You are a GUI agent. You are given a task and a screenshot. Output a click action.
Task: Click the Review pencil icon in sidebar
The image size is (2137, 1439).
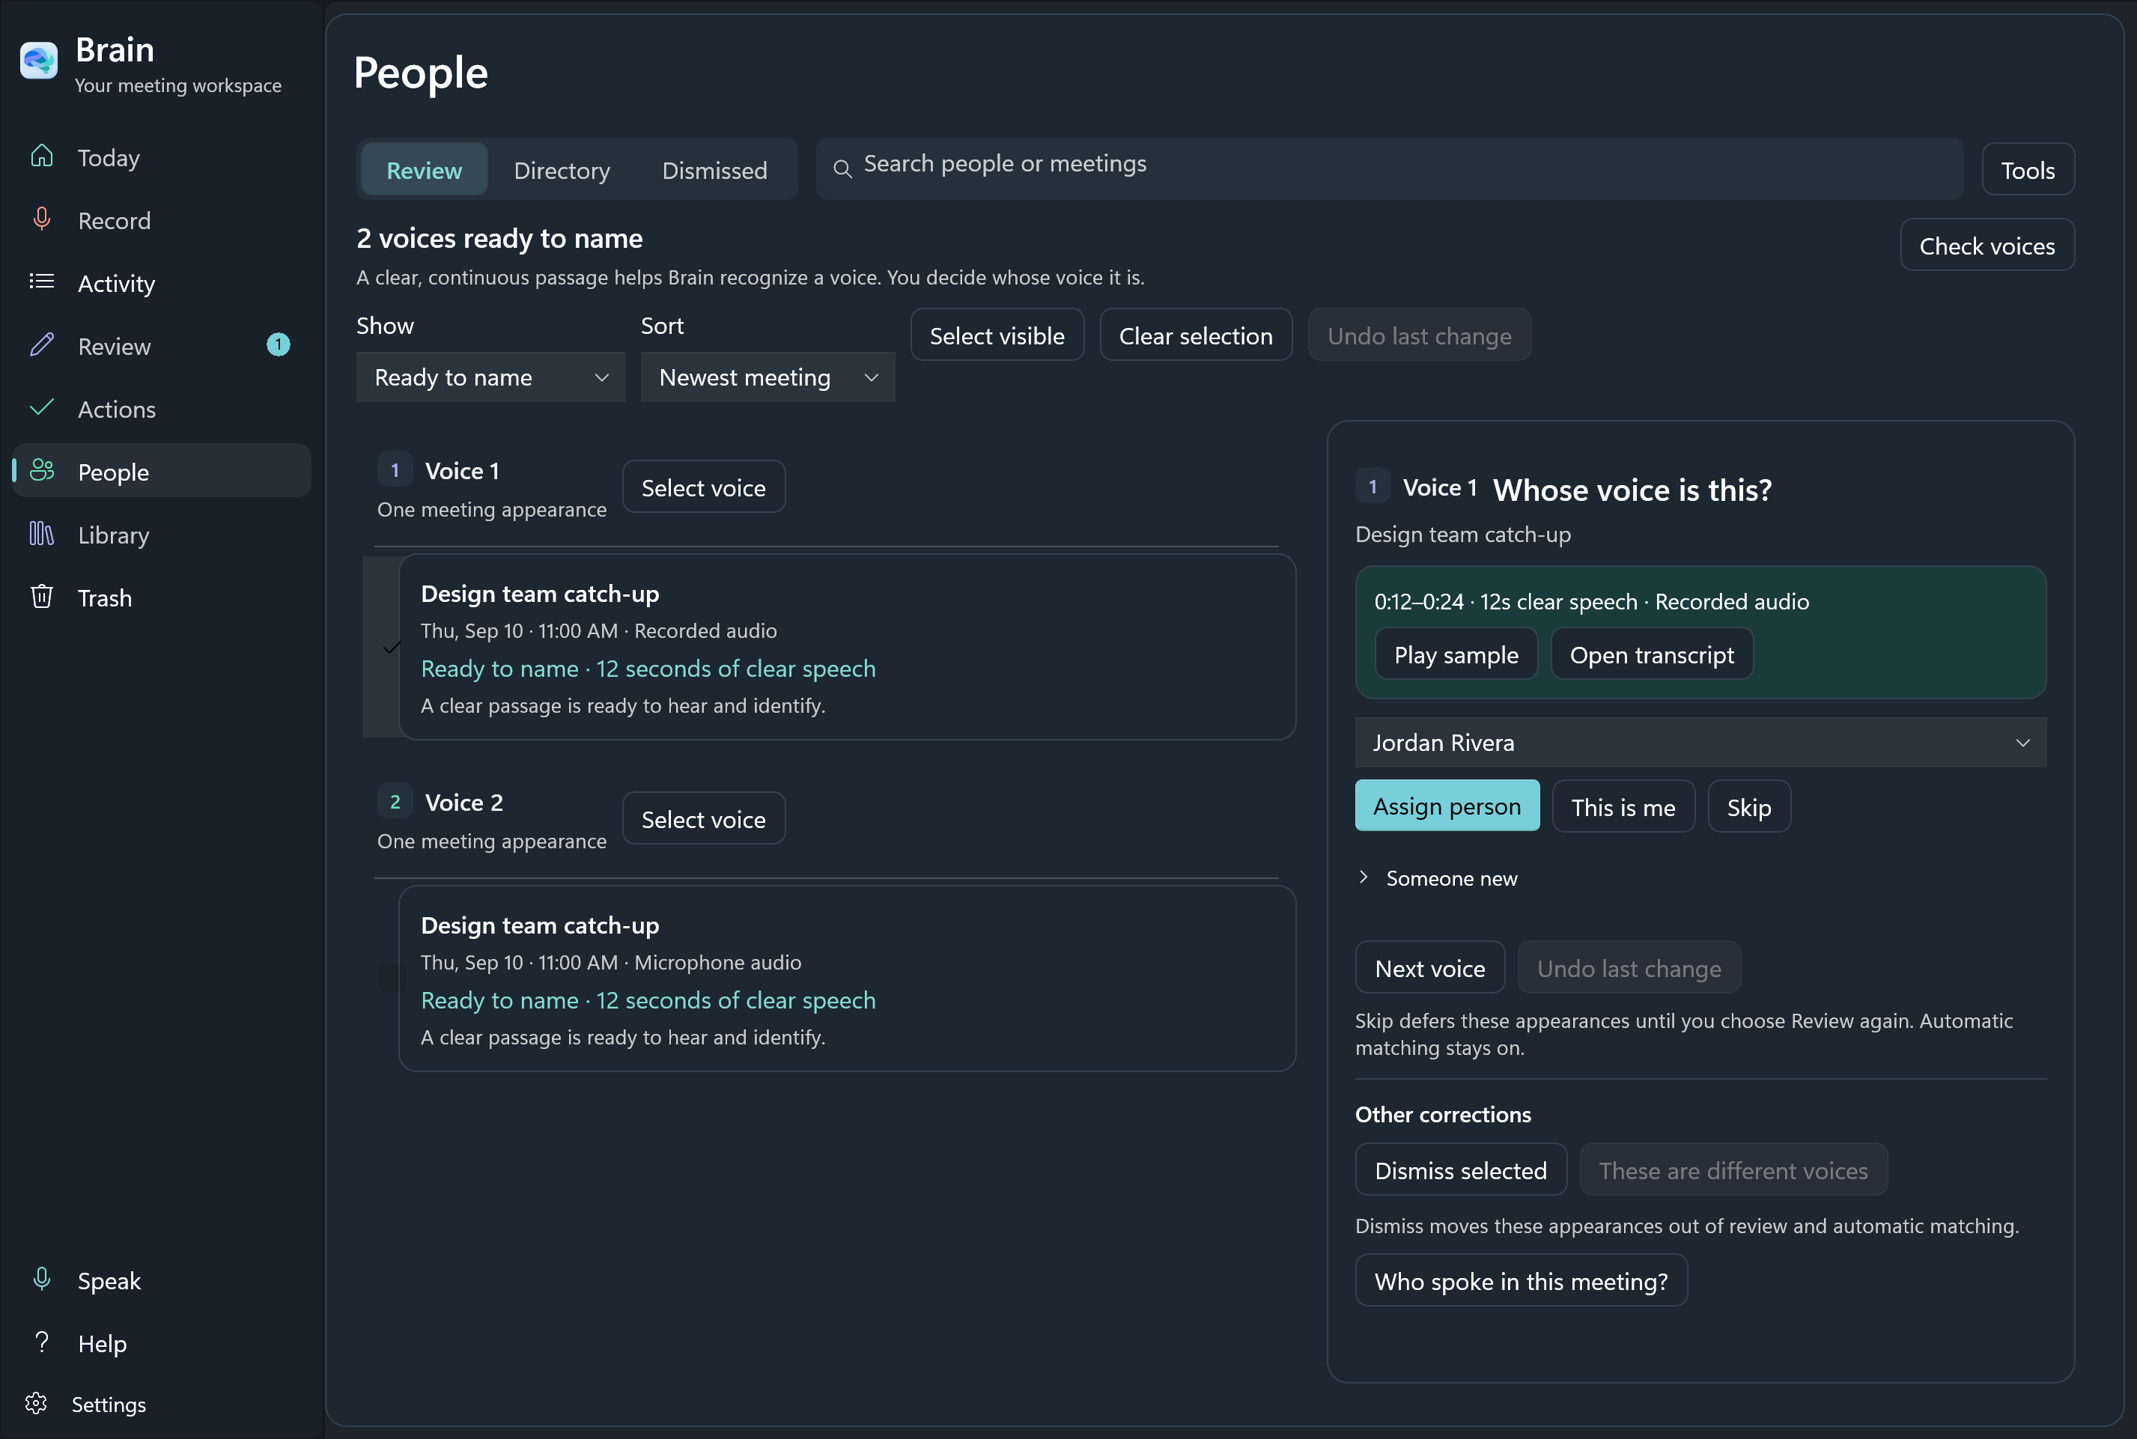41,345
